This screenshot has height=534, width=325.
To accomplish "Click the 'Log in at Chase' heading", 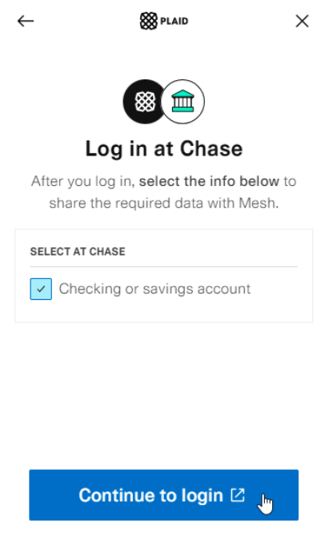I will 164,149.
